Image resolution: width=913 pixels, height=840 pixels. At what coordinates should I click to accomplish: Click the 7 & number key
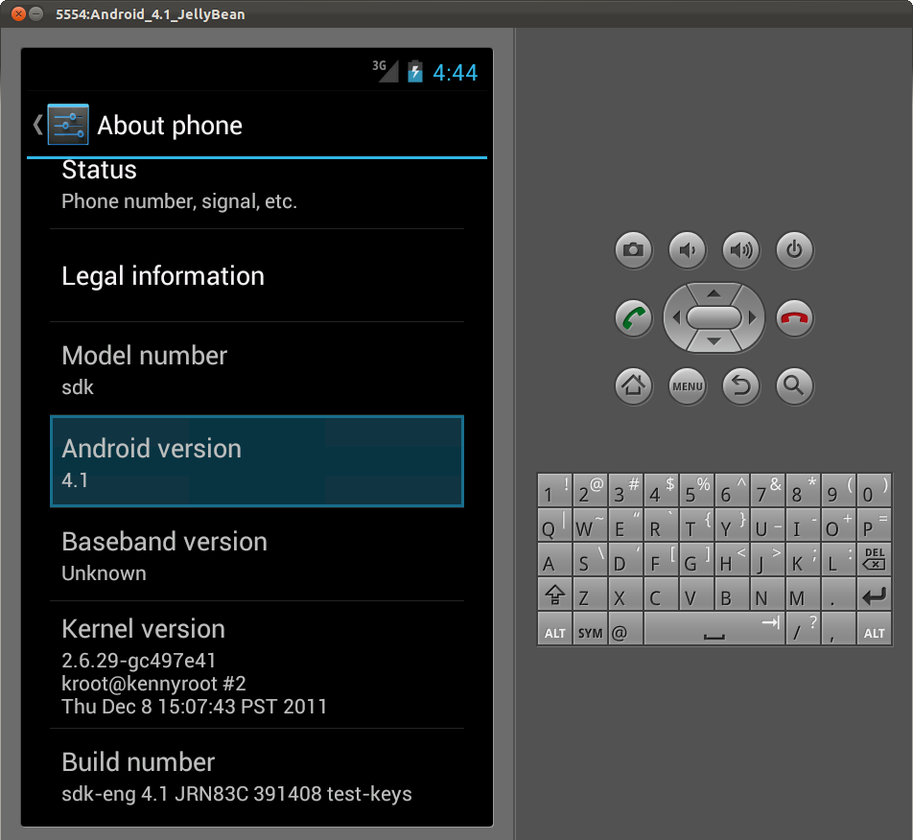(x=767, y=490)
